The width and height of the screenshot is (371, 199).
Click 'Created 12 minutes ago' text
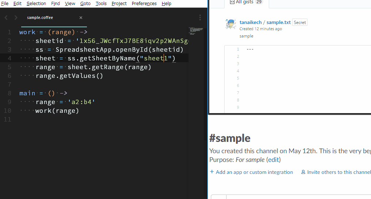tap(261, 29)
